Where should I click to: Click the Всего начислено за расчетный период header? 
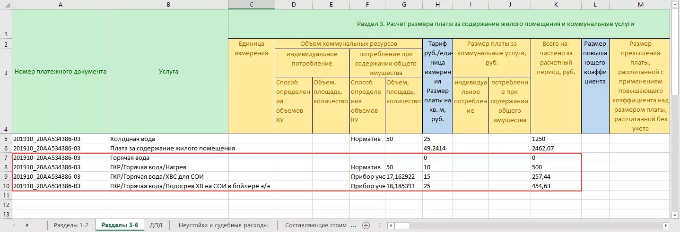tap(556, 86)
